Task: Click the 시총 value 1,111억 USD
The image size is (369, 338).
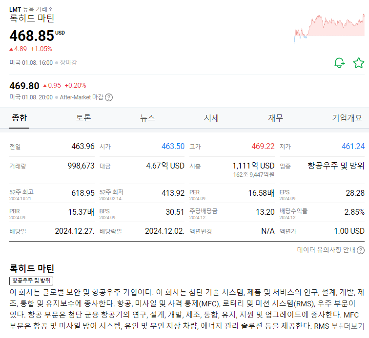Action: point(253,166)
